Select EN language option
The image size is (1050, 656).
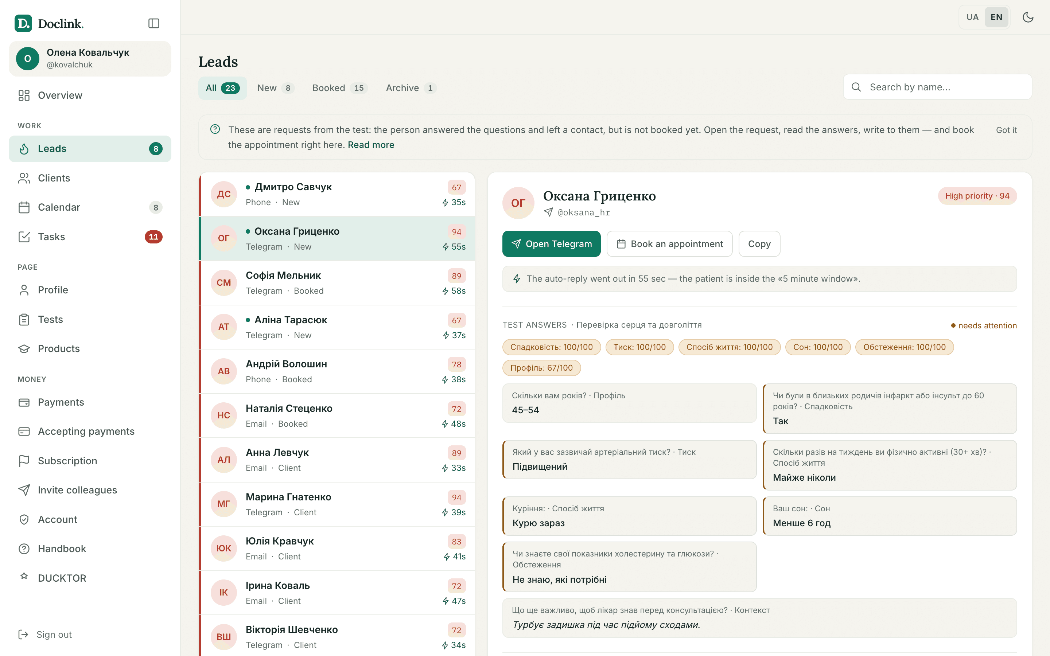(996, 17)
